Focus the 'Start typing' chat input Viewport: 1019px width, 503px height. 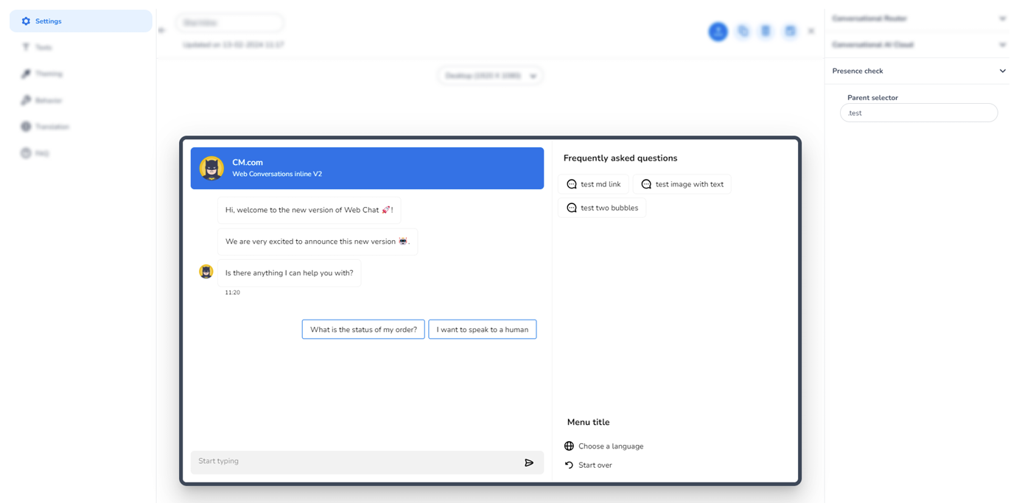tap(354, 462)
